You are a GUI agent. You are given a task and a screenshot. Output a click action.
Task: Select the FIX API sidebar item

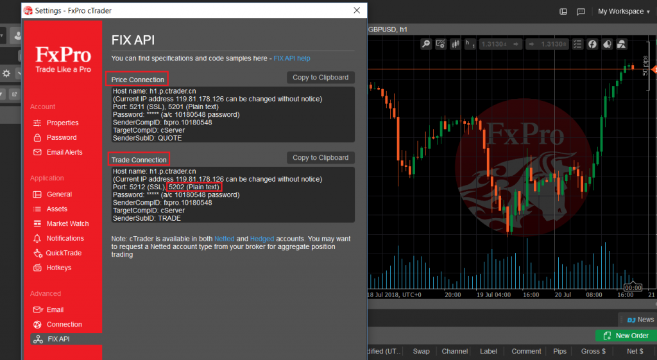(x=66, y=339)
